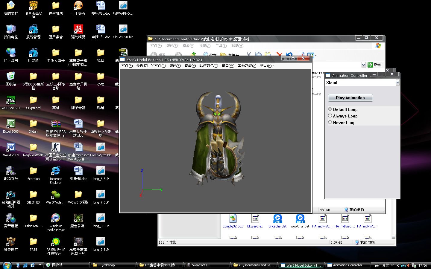Click the up-folder icon in Explorer toolbar
This screenshot has height=269, width=431.
point(193,54)
